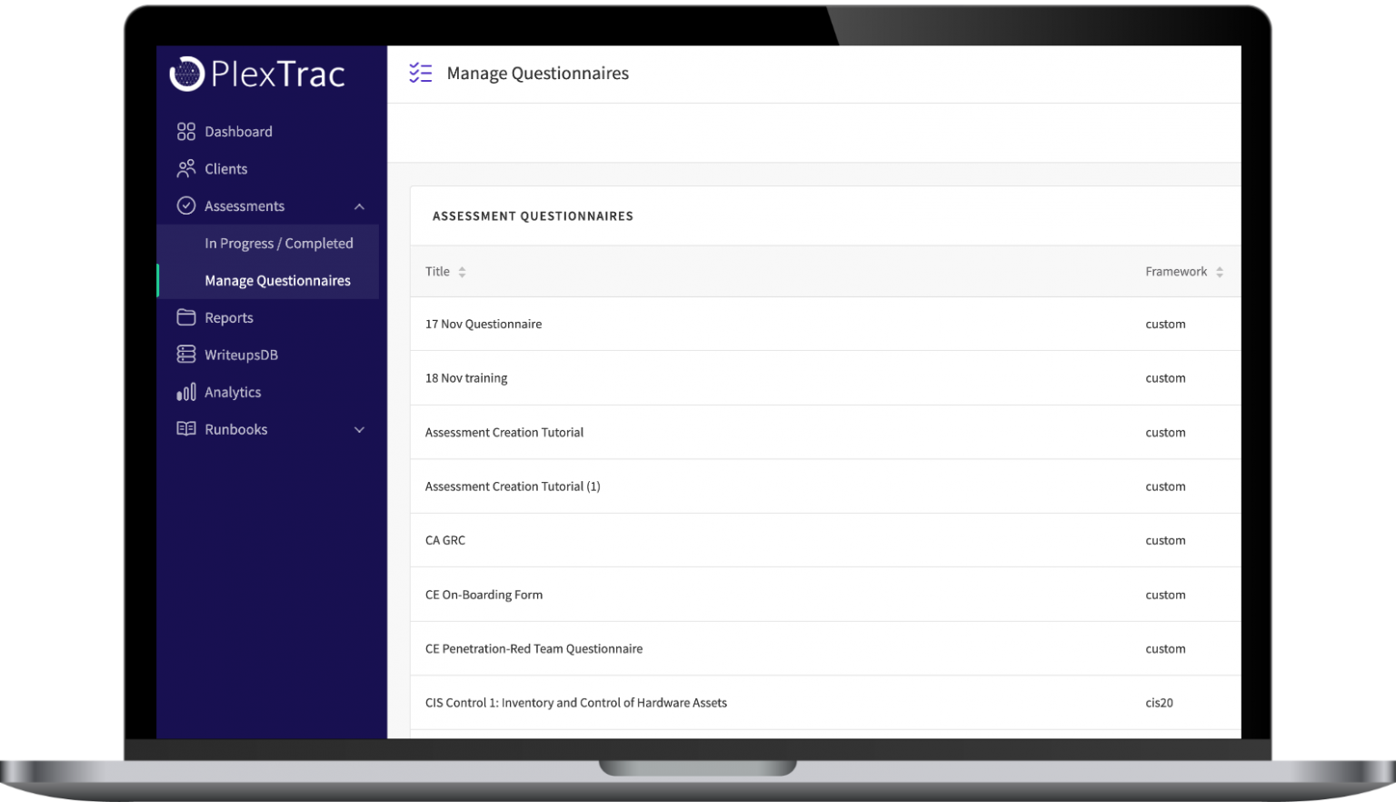Select Manage Questionnaires in the sidebar

[x=277, y=280]
